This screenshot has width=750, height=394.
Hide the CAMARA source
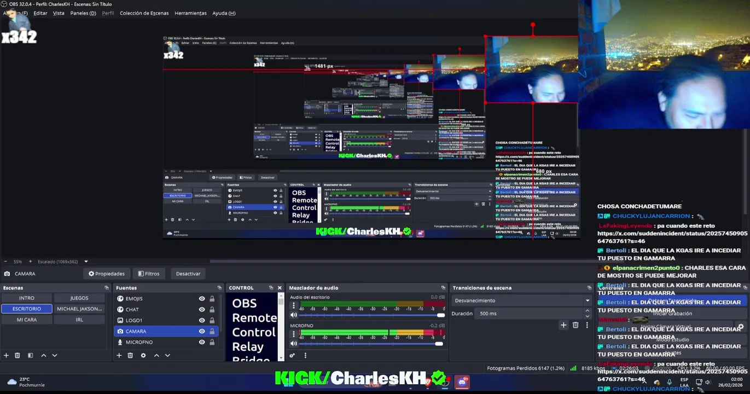[202, 332]
